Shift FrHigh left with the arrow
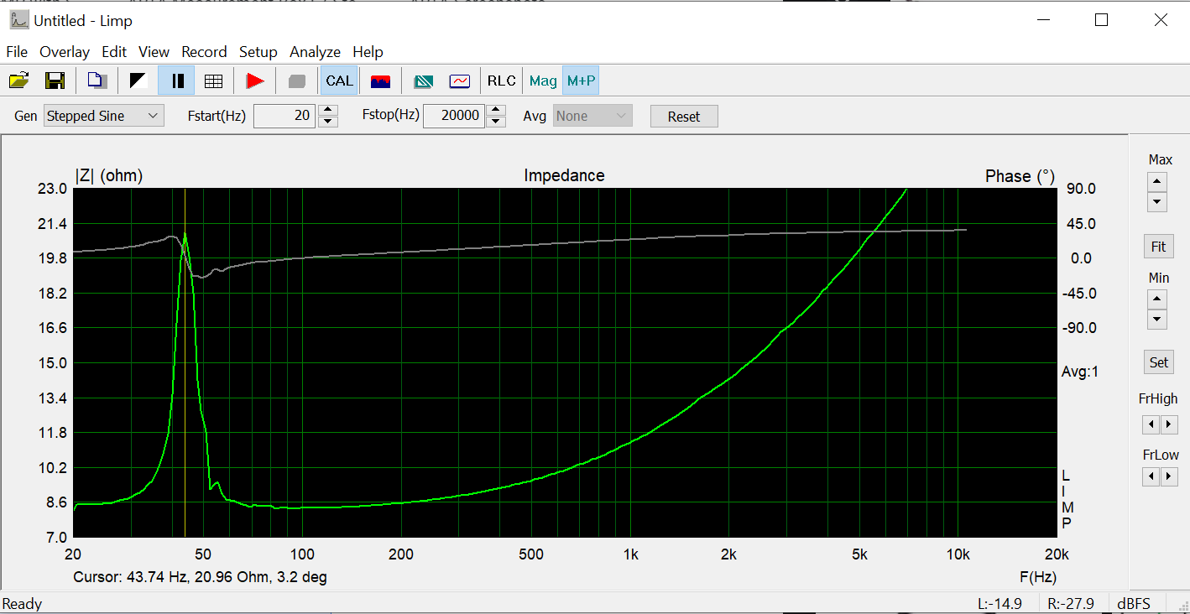Image resolution: width=1190 pixels, height=614 pixels. (1150, 424)
